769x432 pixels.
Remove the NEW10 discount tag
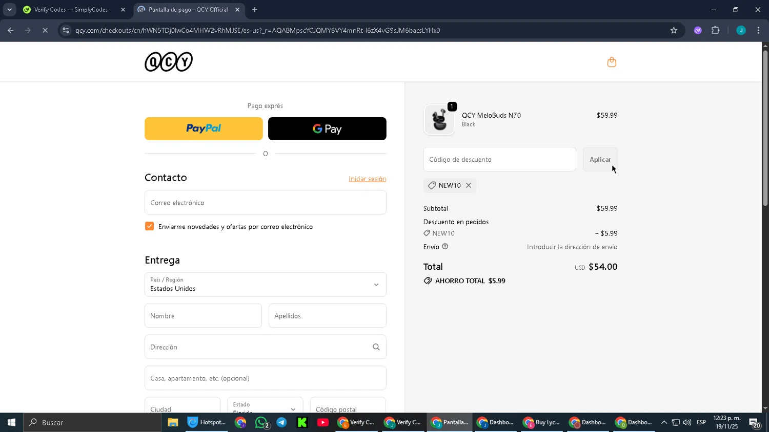469,185
